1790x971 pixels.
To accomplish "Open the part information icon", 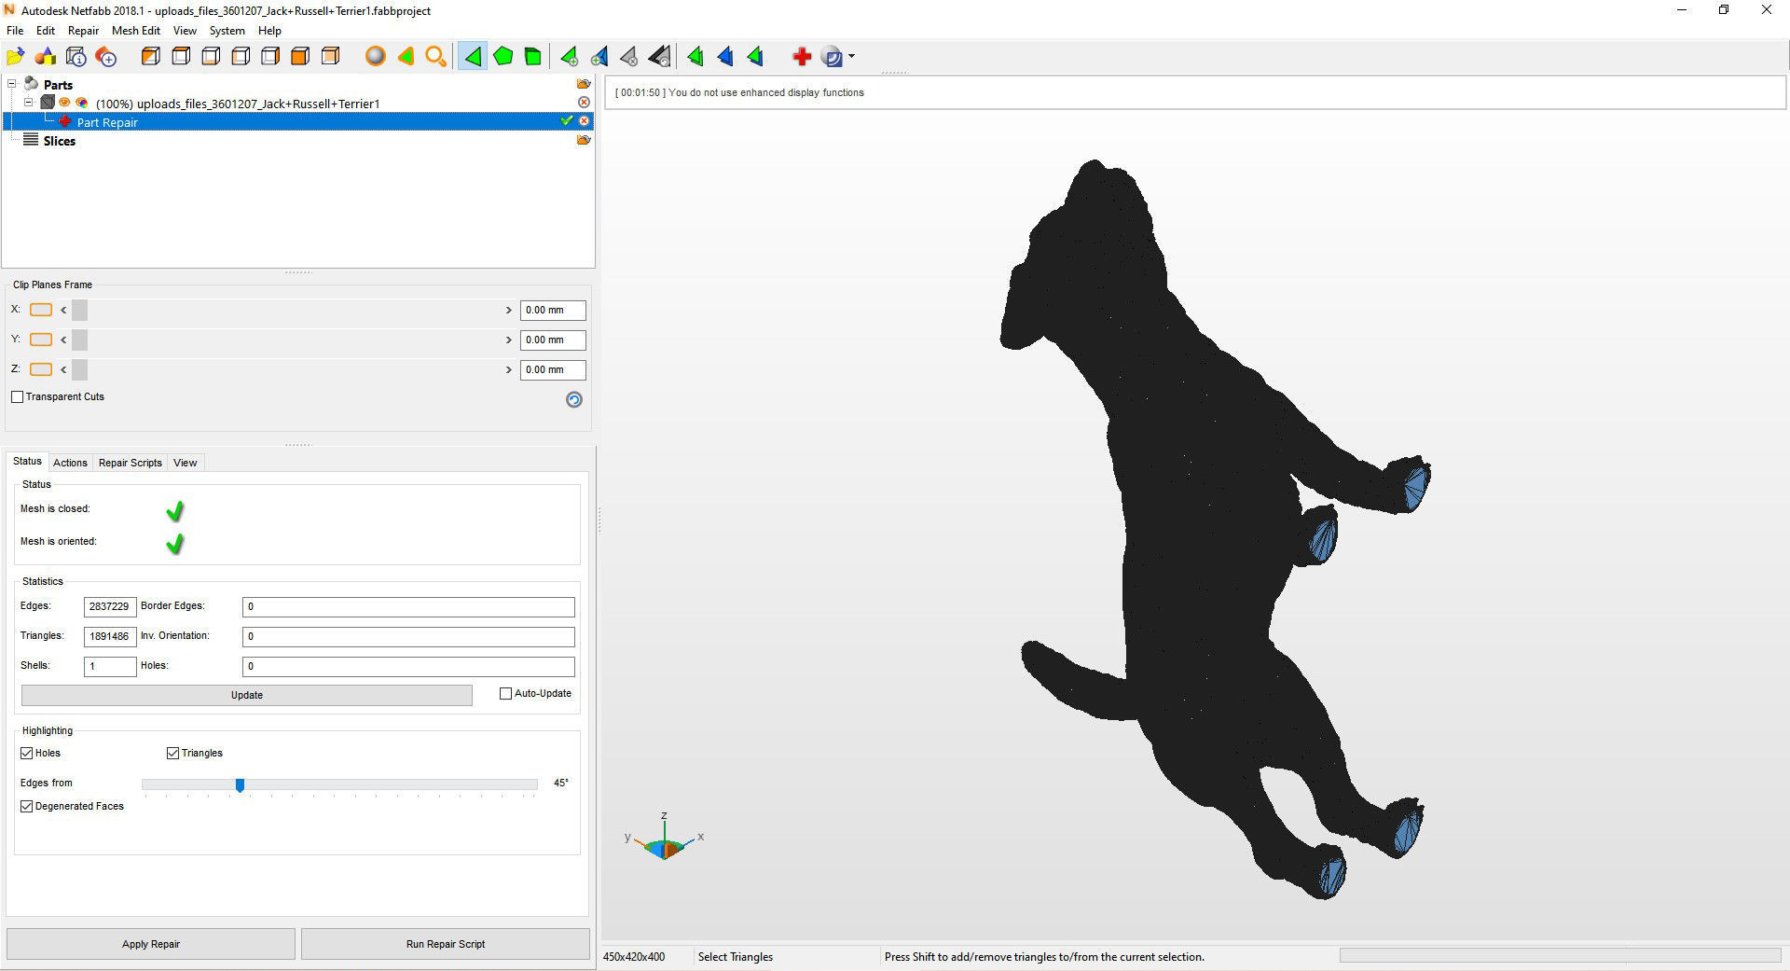I will pos(76,57).
